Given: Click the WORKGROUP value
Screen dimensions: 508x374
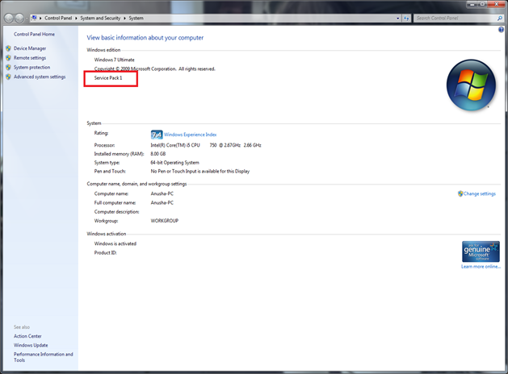Looking at the screenshot, I should [x=165, y=221].
